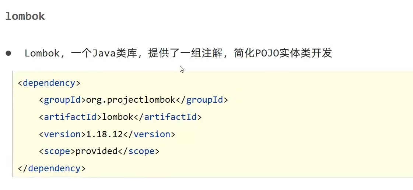Click the bullet point before the description
This screenshot has width=413, height=190.
tap(8, 53)
